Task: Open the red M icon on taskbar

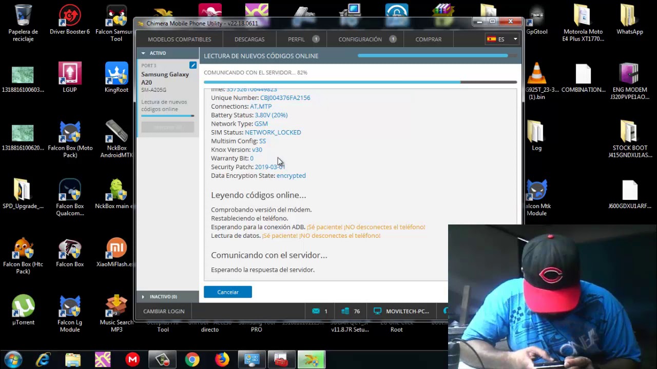Action: pyautogui.click(x=132, y=360)
